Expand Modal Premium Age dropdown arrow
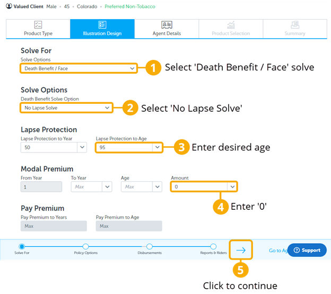This screenshot has width=331, height=294. tap(157, 186)
